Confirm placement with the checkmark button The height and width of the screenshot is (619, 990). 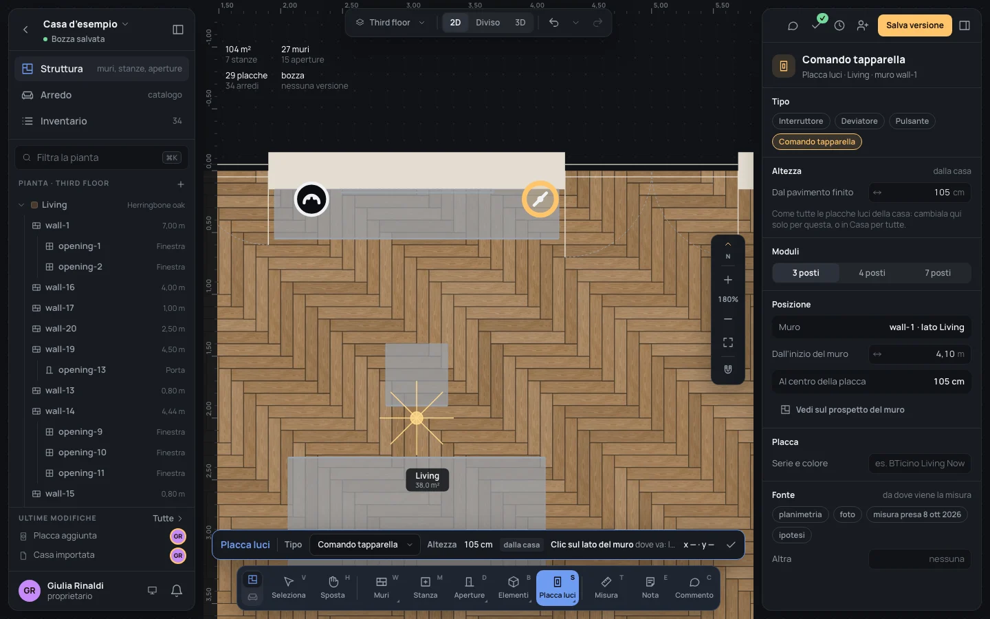731,545
